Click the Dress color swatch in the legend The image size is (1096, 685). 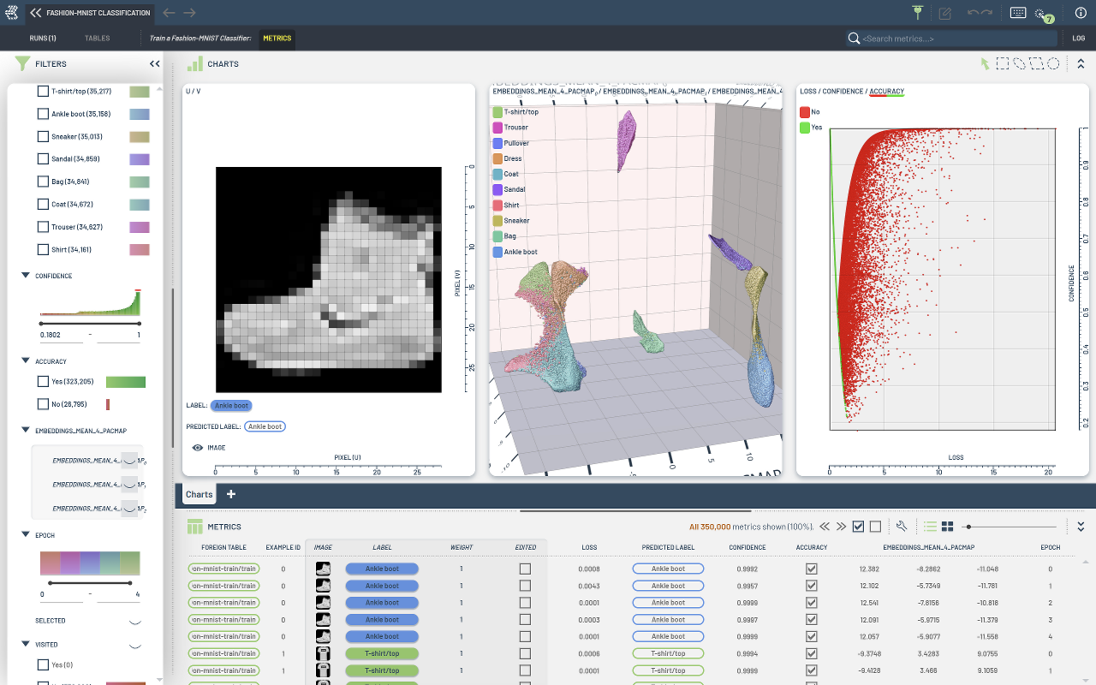497,158
